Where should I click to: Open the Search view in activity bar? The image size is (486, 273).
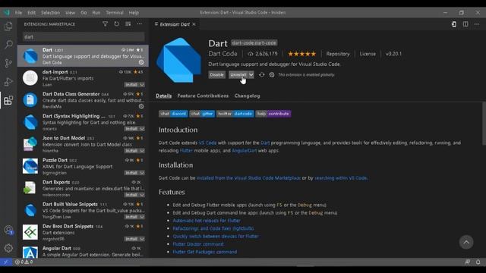coord(8,44)
